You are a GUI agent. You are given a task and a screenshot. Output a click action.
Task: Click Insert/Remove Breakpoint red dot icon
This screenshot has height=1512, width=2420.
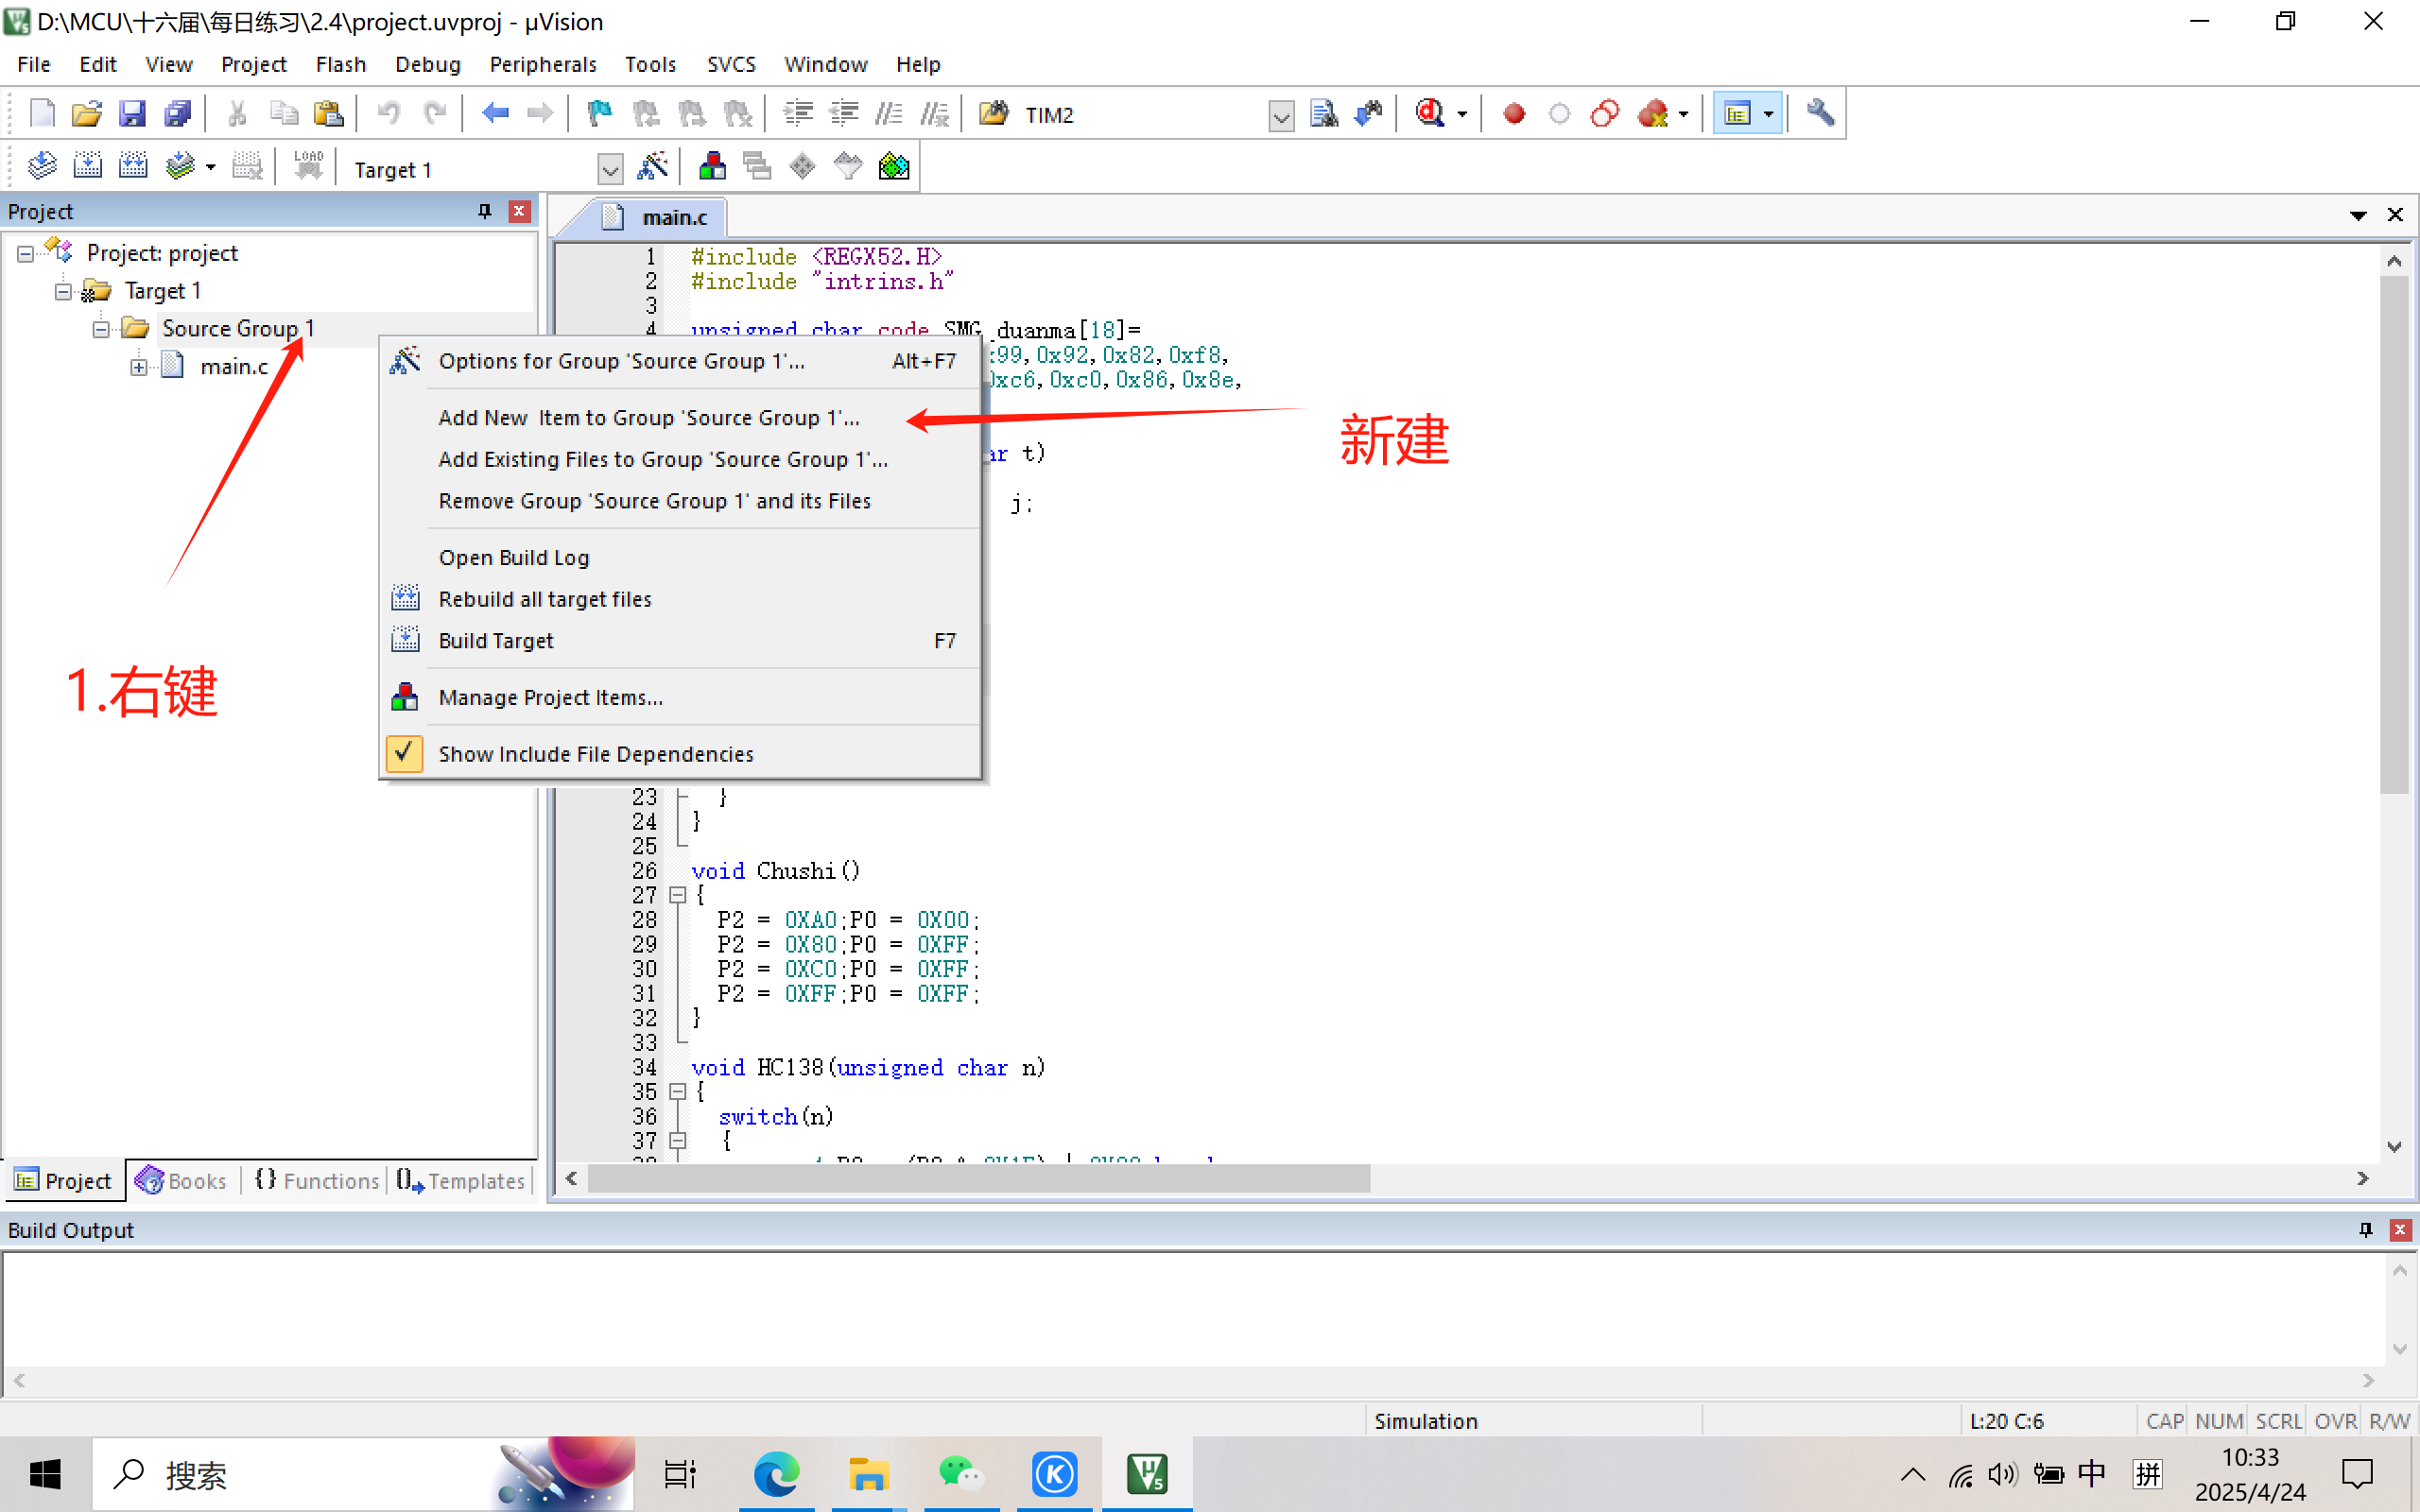click(x=1514, y=114)
